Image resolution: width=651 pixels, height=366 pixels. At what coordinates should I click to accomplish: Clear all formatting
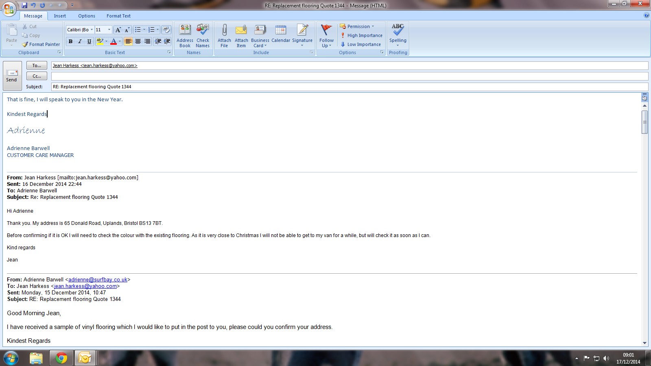(166, 30)
